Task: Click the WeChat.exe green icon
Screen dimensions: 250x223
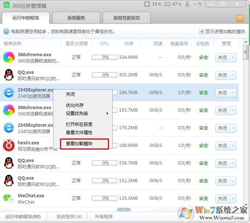Action: [8, 198]
